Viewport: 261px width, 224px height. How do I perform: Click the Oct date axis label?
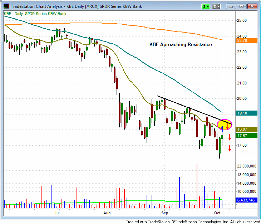click(x=217, y=213)
